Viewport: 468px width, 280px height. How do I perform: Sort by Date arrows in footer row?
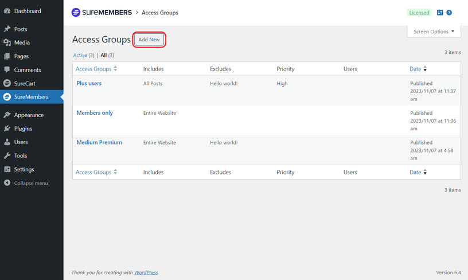click(425, 172)
